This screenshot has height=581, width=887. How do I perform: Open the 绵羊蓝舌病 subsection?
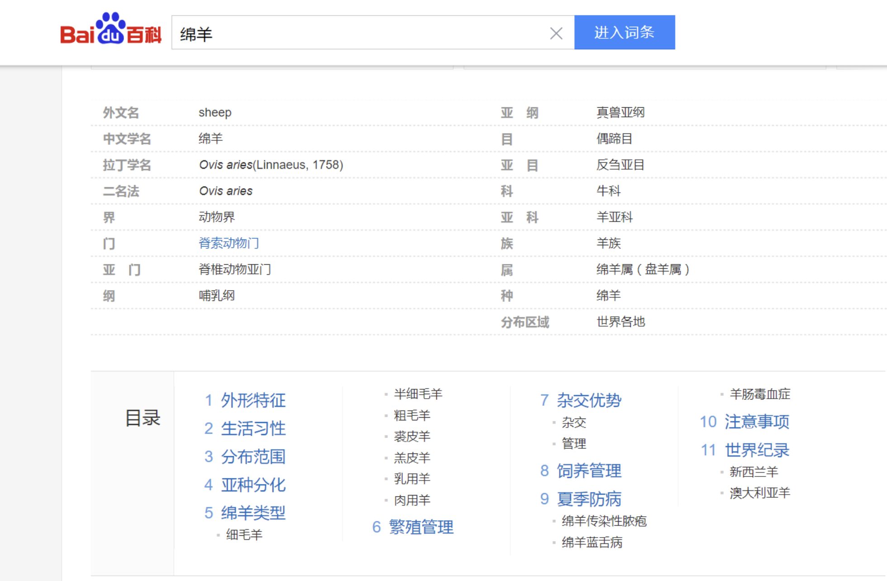(592, 543)
